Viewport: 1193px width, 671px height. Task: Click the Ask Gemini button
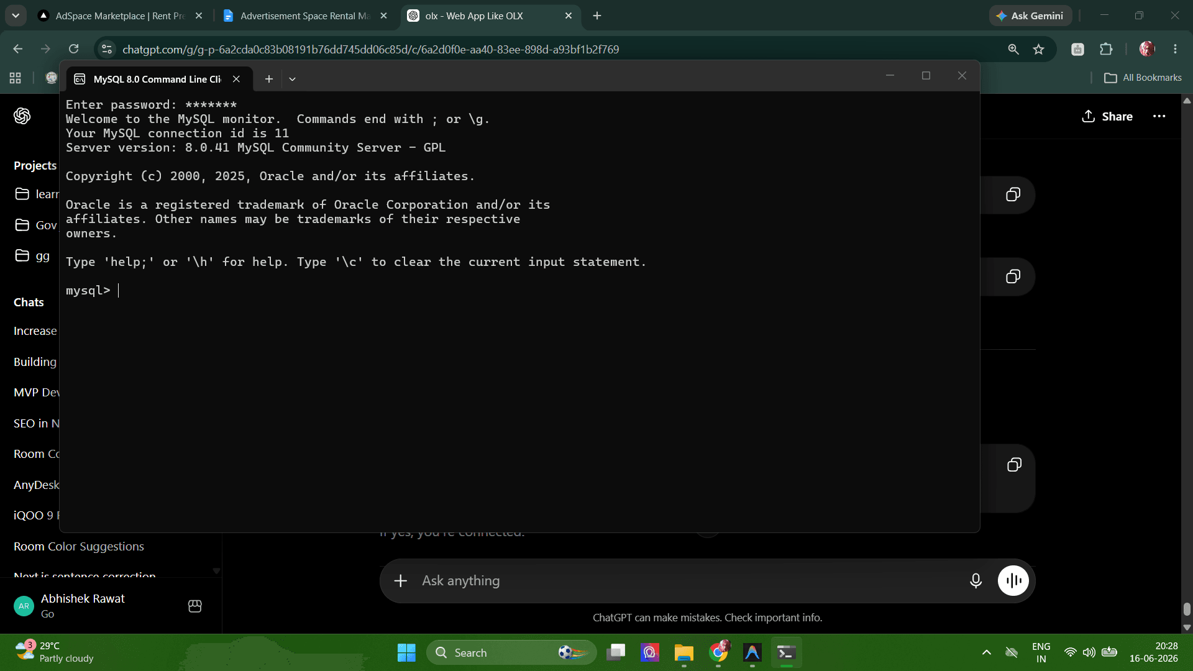[1030, 16]
